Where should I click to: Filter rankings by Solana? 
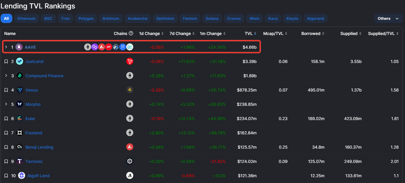pos(212,19)
